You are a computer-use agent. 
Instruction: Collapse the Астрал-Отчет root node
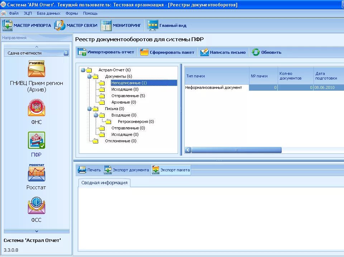click(83, 70)
